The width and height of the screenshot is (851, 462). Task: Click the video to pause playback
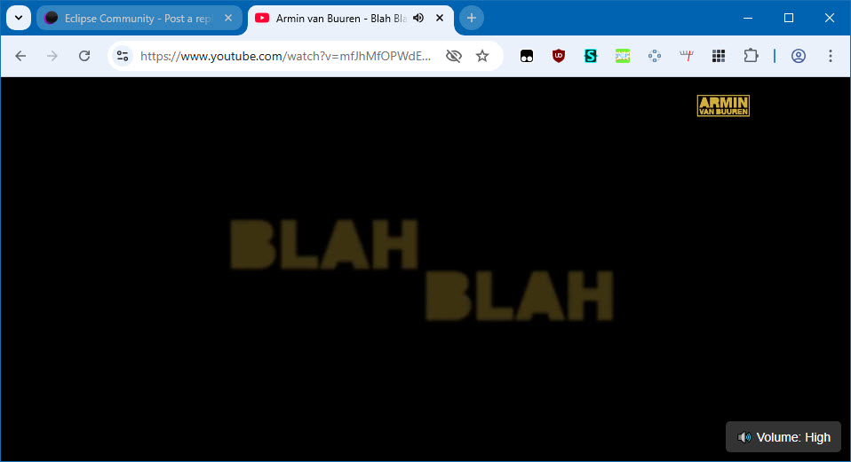pos(425,270)
